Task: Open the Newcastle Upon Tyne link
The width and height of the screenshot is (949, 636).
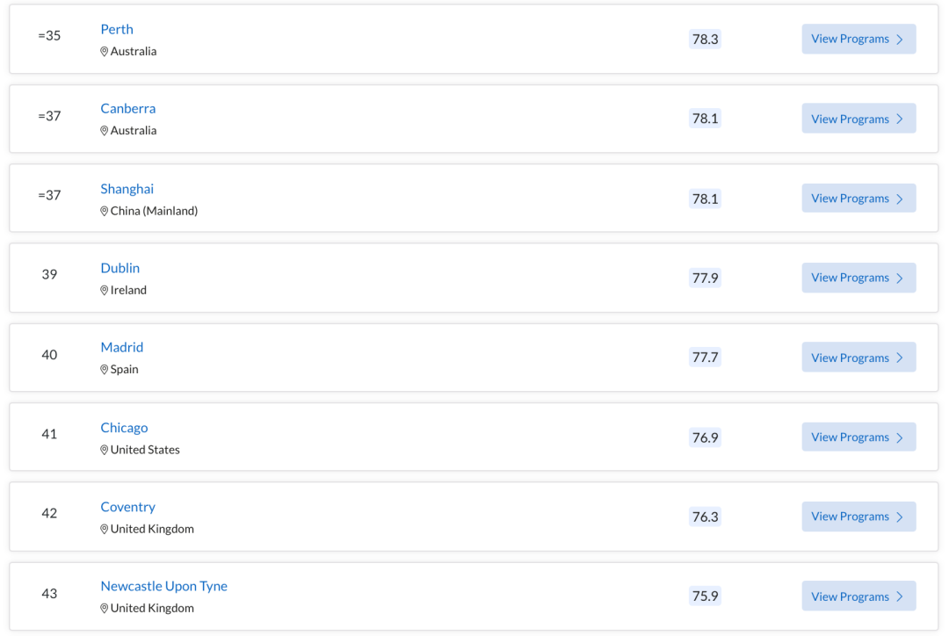Action: point(164,587)
